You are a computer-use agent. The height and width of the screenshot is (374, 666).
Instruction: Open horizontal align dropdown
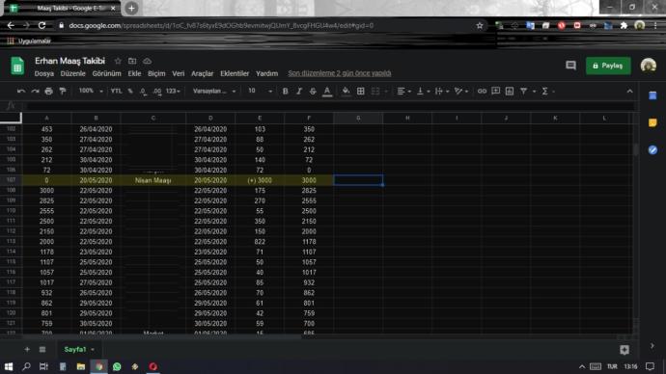click(x=403, y=92)
